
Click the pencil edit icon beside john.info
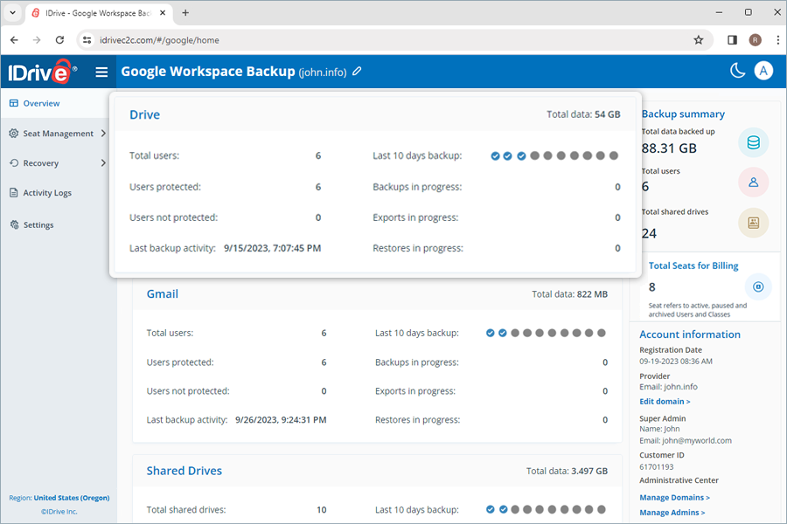click(x=357, y=72)
